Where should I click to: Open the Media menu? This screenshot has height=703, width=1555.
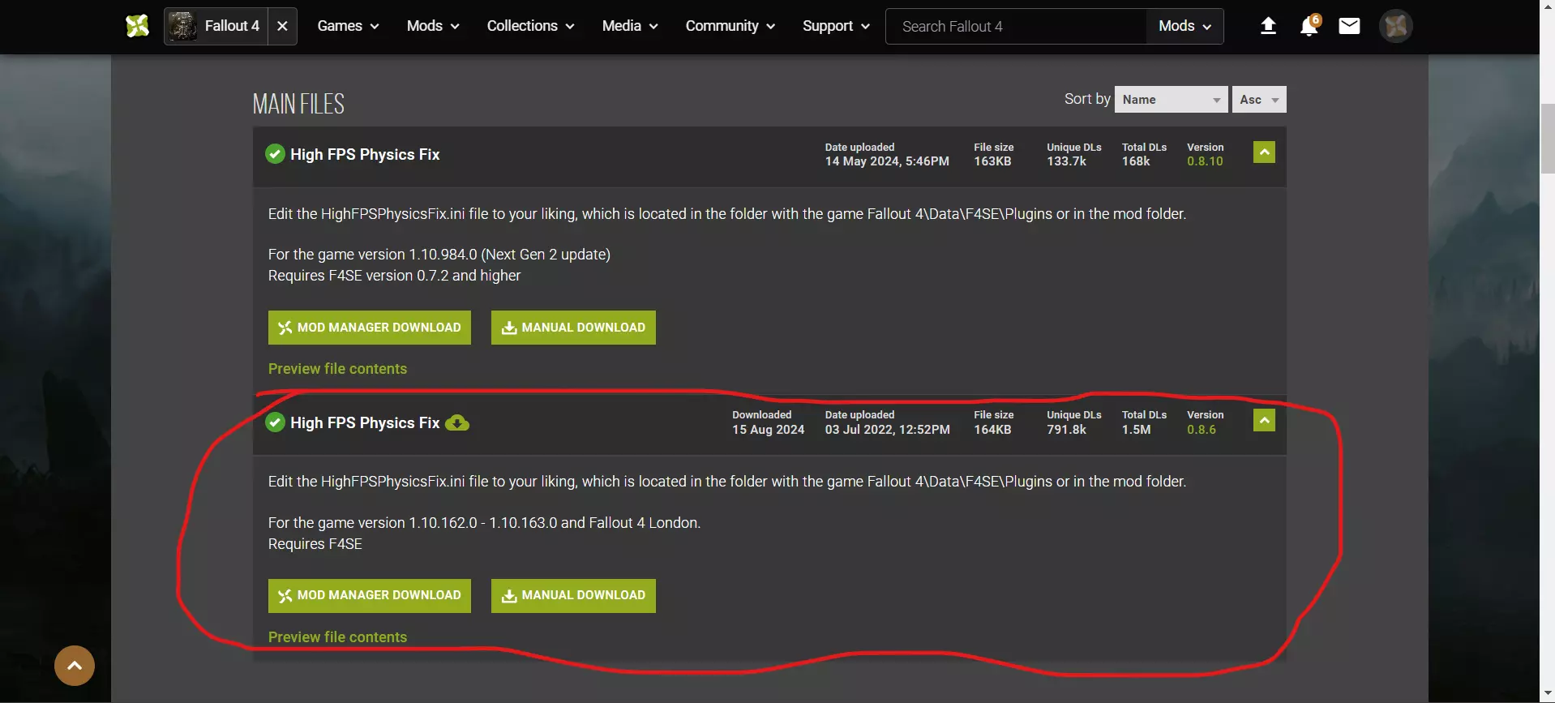tap(630, 26)
